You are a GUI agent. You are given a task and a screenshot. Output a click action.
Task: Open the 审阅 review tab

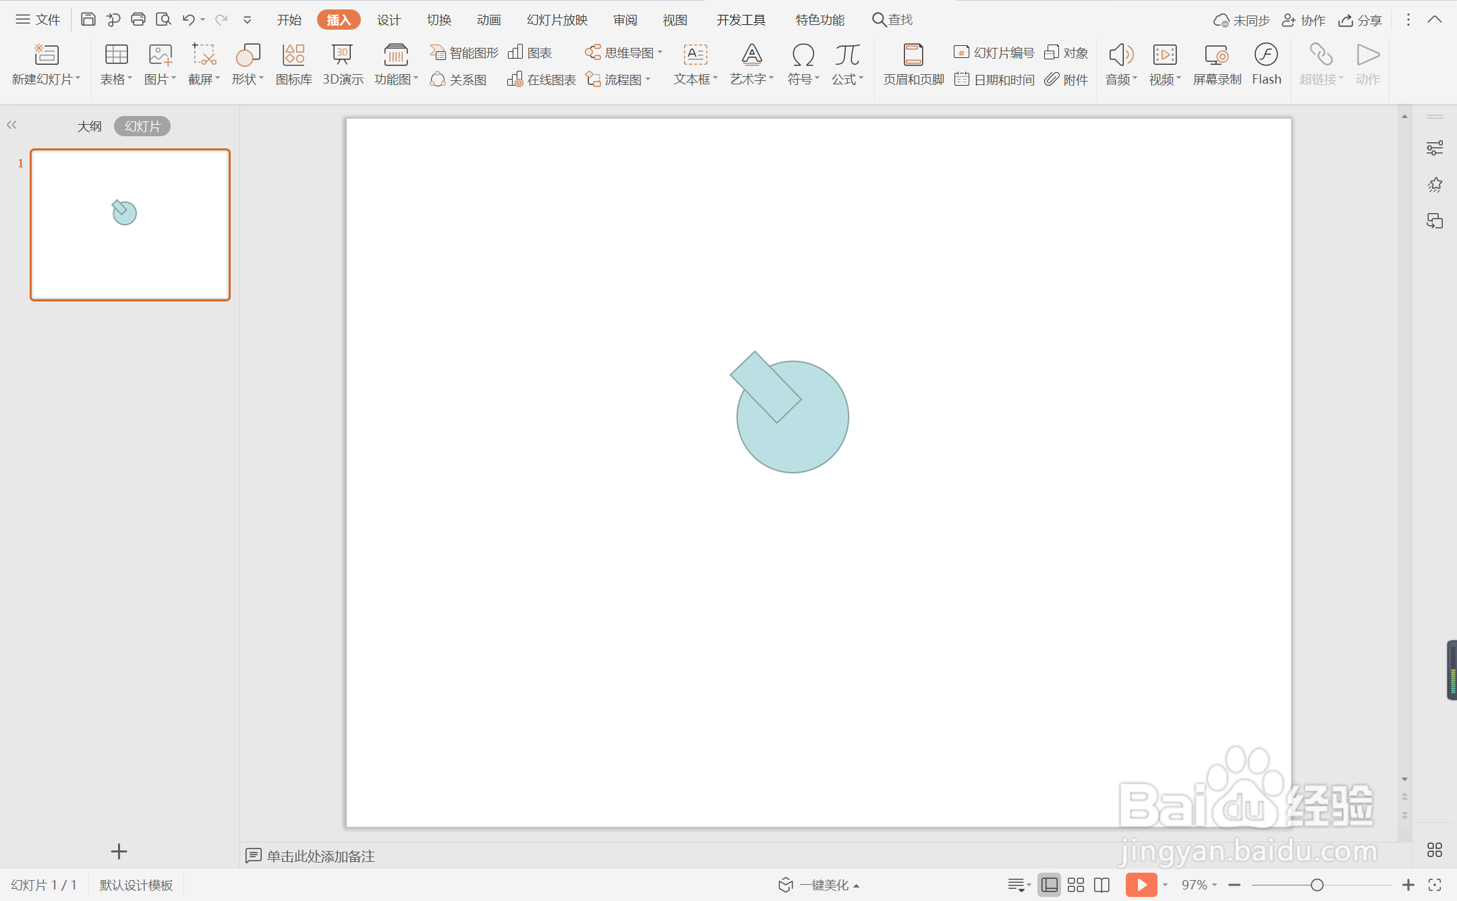coord(625,20)
